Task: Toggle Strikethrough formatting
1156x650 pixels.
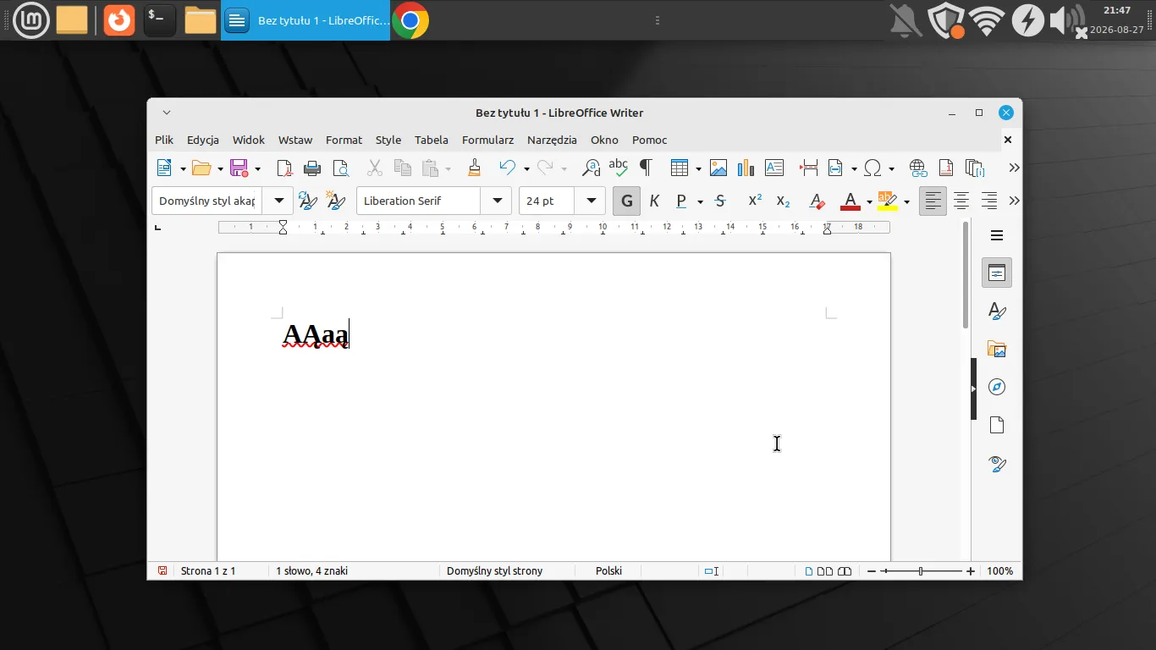Action: point(720,201)
